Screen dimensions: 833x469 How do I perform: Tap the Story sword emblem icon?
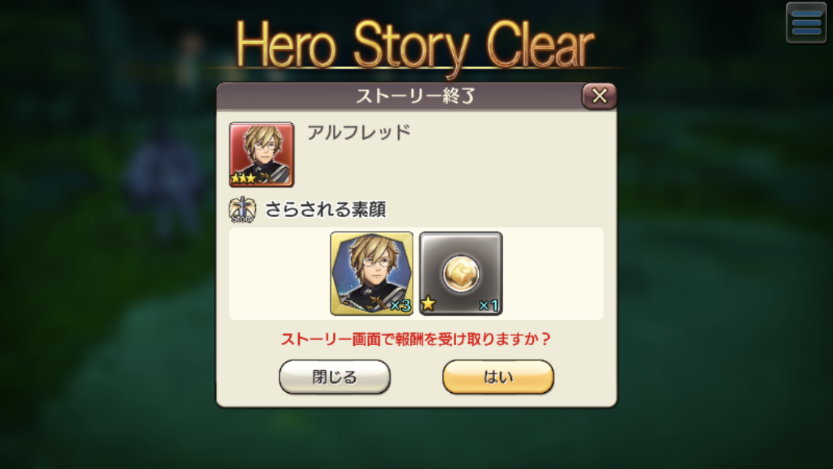click(x=242, y=210)
